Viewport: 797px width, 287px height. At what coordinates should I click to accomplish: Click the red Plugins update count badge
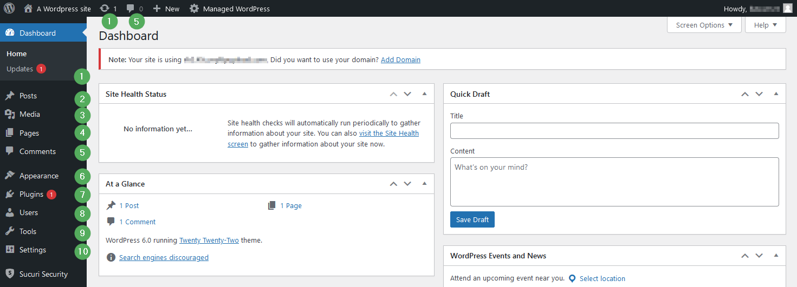tap(51, 194)
